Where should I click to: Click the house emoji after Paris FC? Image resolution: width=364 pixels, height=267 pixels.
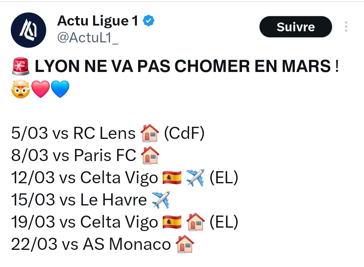point(150,155)
